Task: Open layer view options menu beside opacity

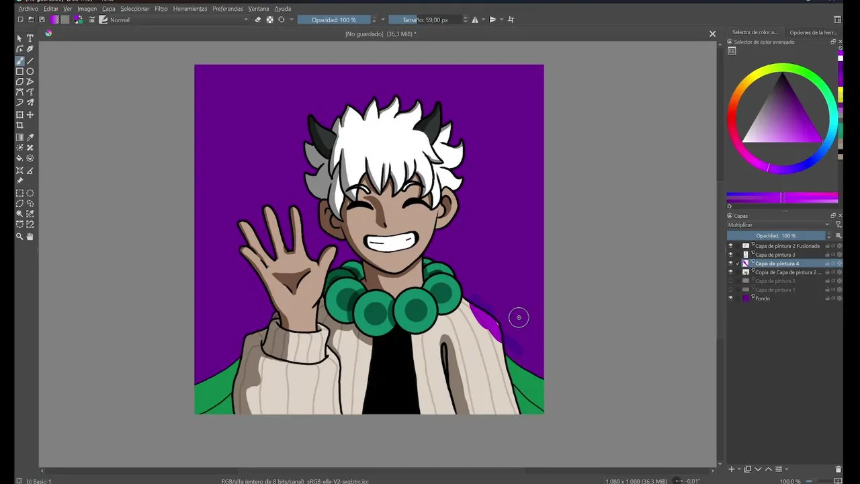Action: (x=838, y=236)
